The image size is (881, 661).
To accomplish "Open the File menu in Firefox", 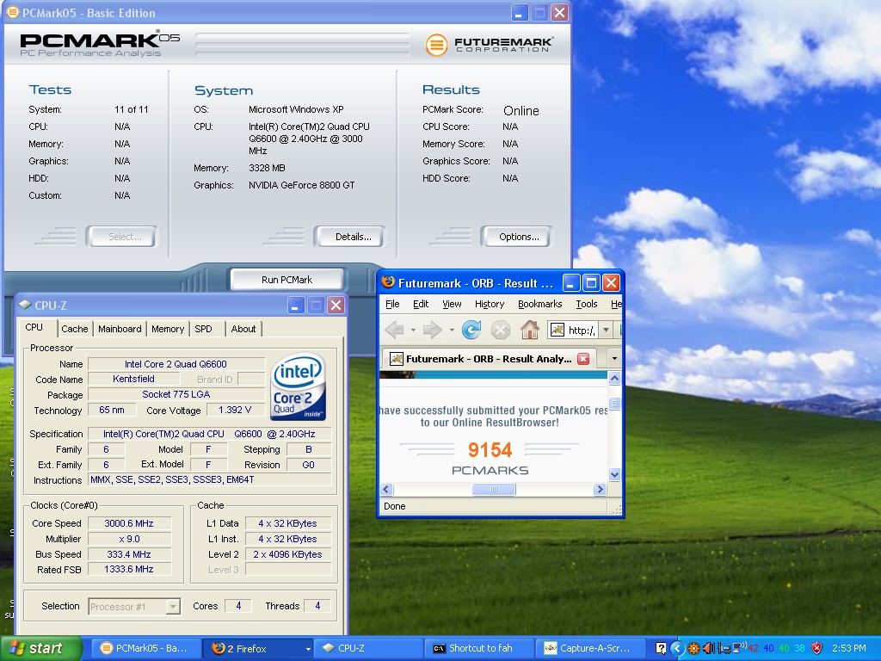I will [x=392, y=304].
